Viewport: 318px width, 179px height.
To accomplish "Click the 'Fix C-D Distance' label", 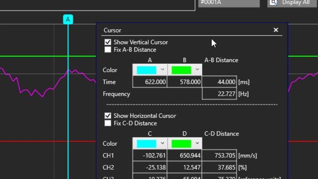I will coord(135,123).
